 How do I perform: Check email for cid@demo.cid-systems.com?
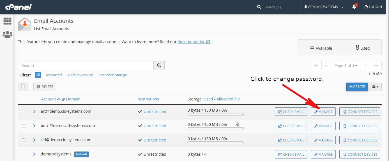291,140
